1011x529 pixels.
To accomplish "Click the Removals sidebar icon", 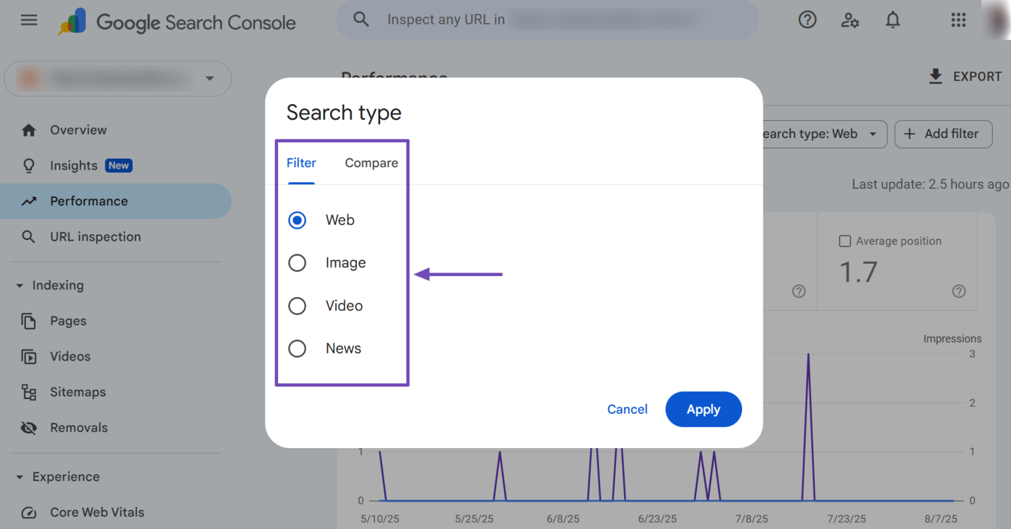I will (x=29, y=428).
